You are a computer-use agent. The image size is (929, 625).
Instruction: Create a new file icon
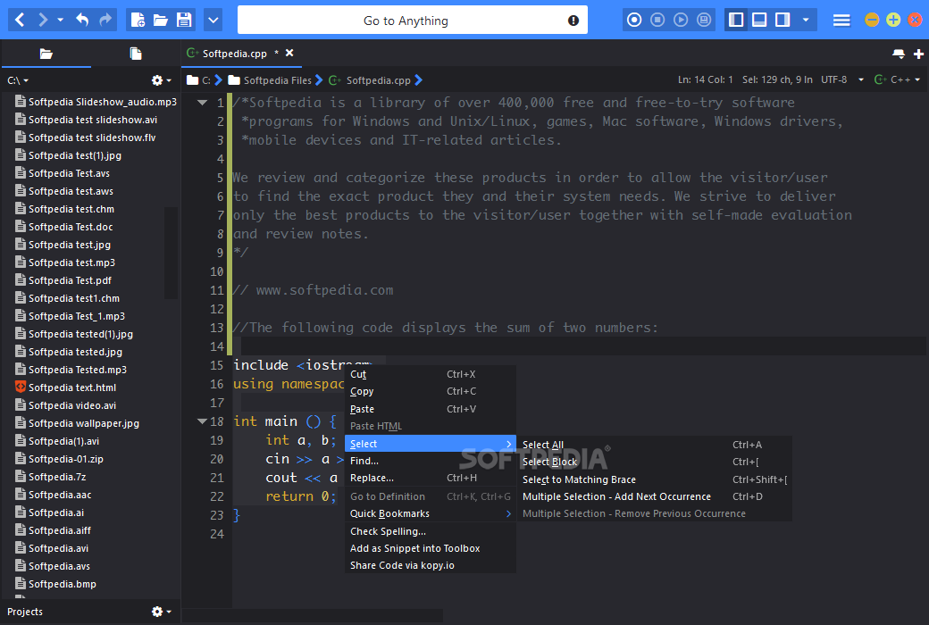138,21
